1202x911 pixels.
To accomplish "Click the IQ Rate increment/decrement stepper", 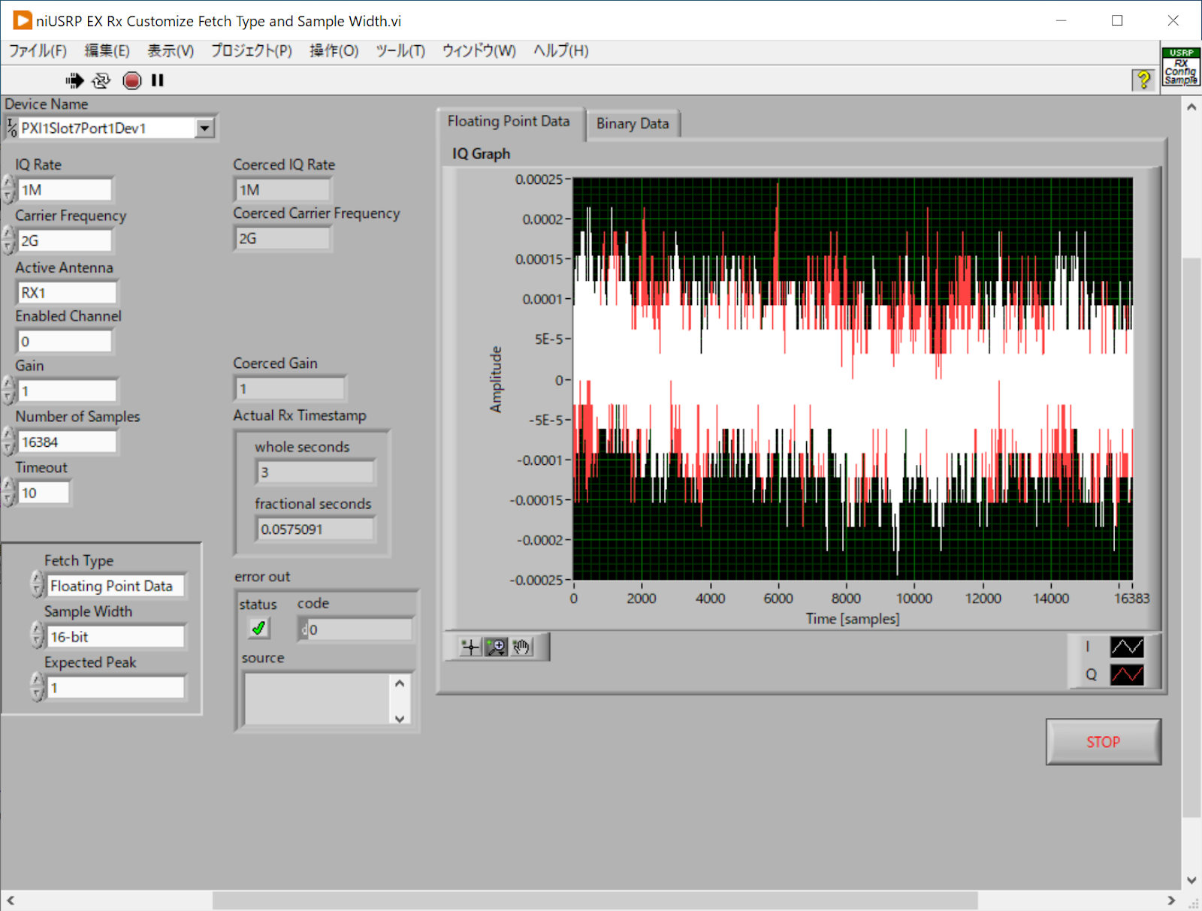I will tap(8, 189).
